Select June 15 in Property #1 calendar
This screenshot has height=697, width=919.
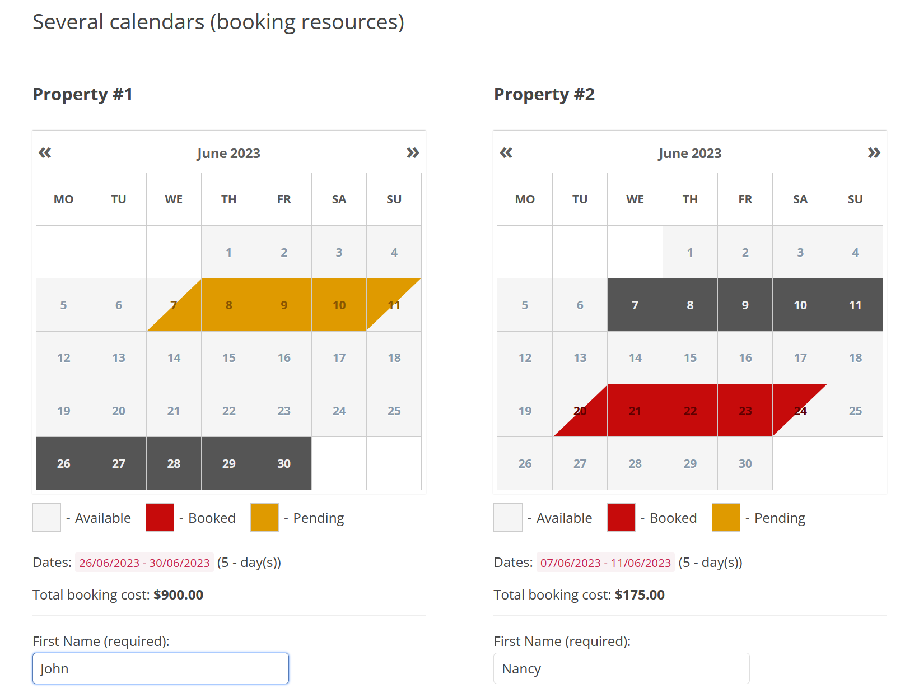(x=228, y=358)
